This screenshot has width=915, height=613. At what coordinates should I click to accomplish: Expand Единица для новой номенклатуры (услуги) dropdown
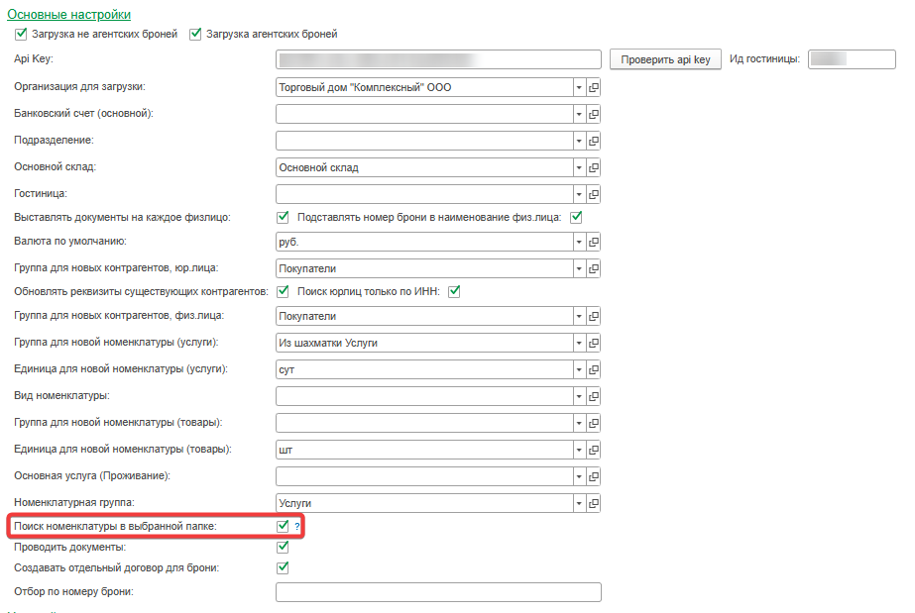pyautogui.click(x=579, y=369)
